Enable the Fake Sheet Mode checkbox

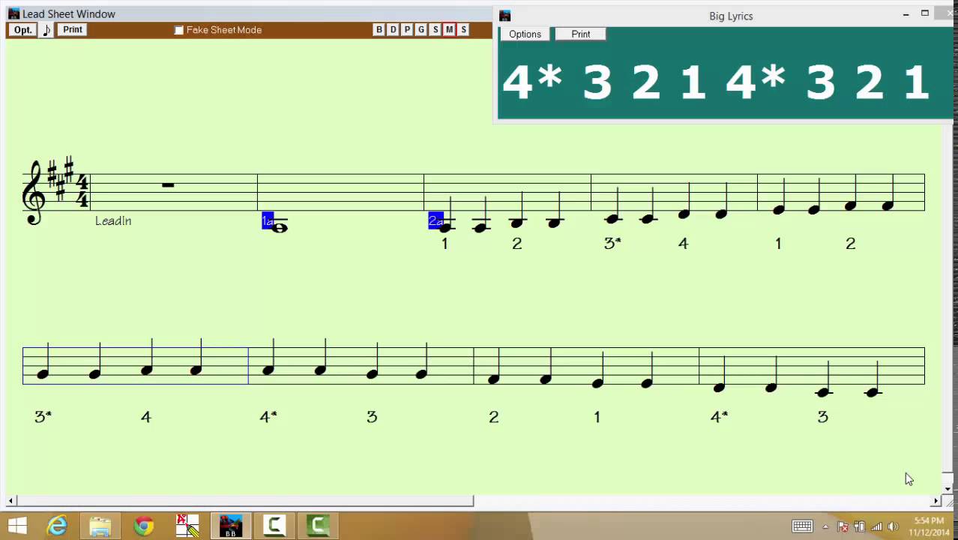point(179,30)
